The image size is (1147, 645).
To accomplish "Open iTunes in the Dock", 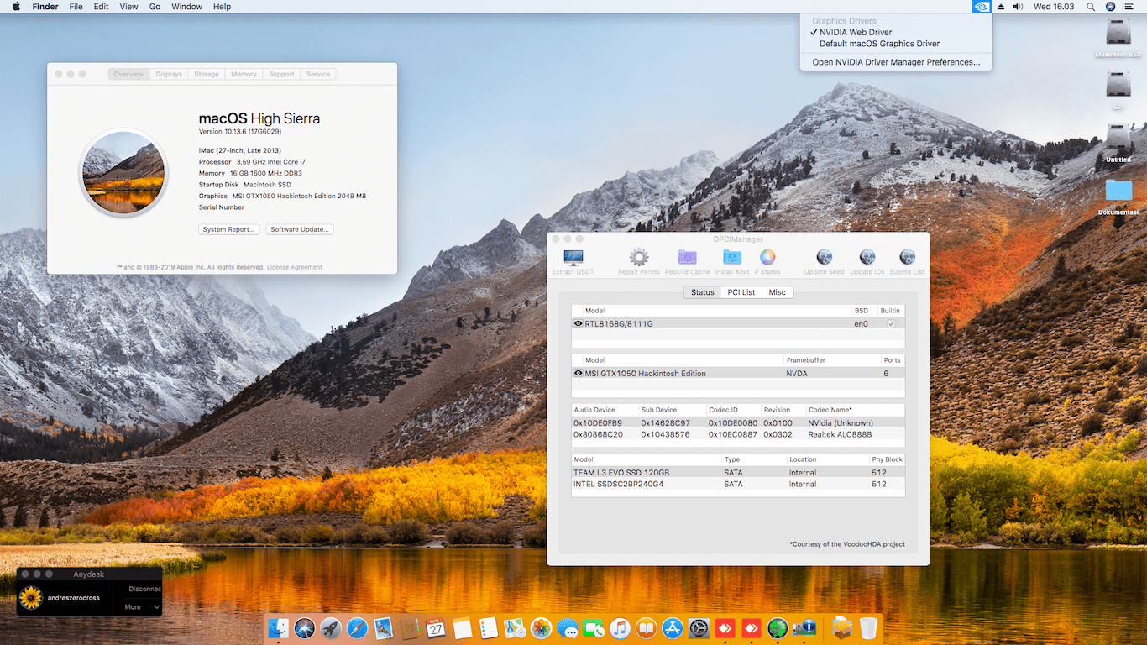I will point(620,627).
